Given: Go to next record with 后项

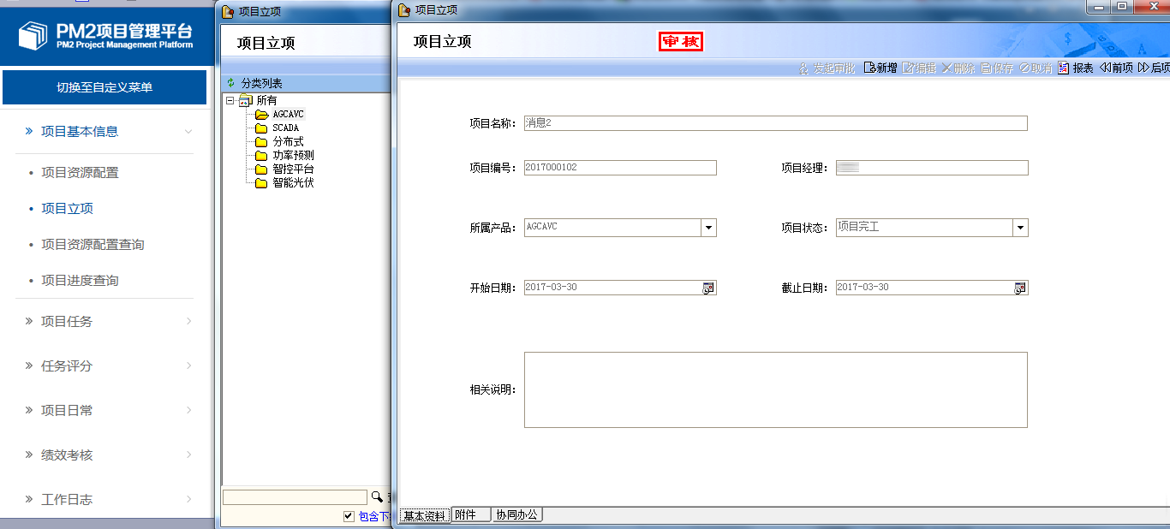Looking at the screenshot, I should click(1143, 68).
